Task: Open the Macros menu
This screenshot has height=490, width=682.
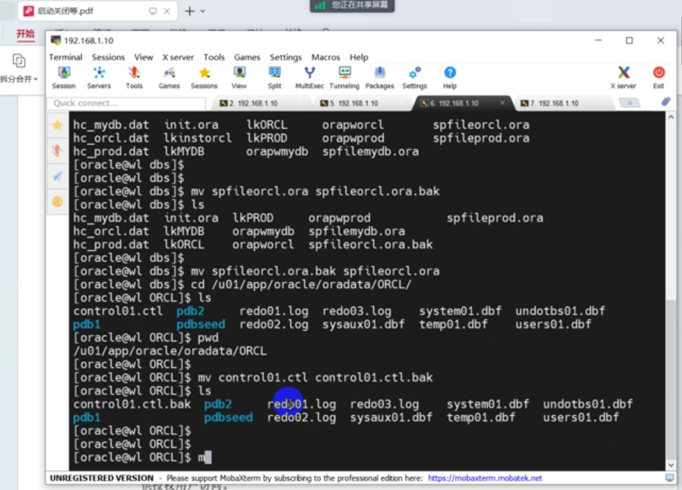Action: coord(325,57)
